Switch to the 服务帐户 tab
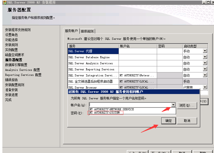The width and height of the screenshot is (214, 153). click(71, 31)
